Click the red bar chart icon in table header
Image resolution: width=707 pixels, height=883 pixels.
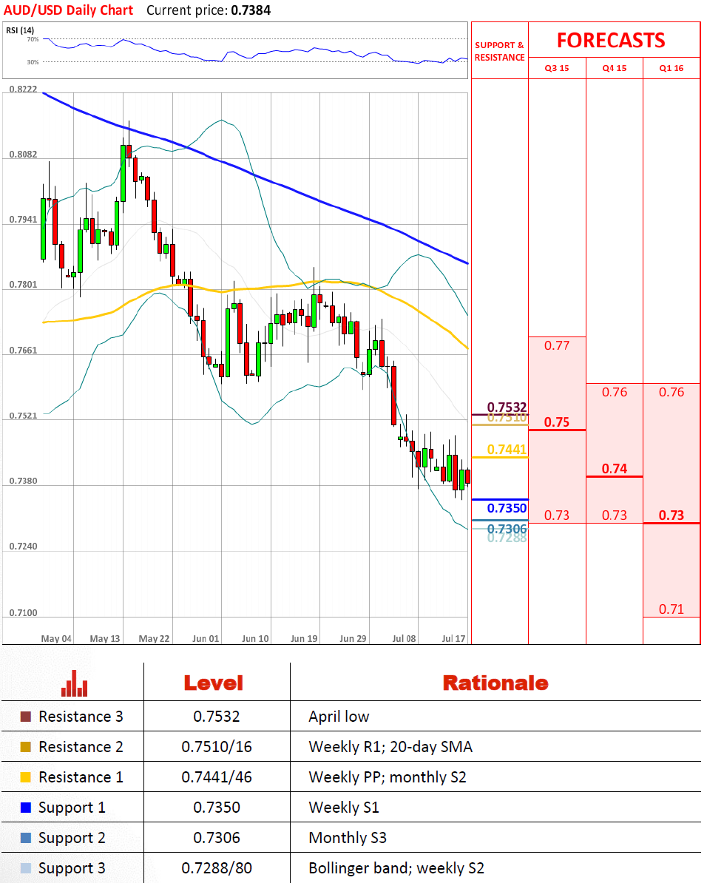(x=75, y=683)
